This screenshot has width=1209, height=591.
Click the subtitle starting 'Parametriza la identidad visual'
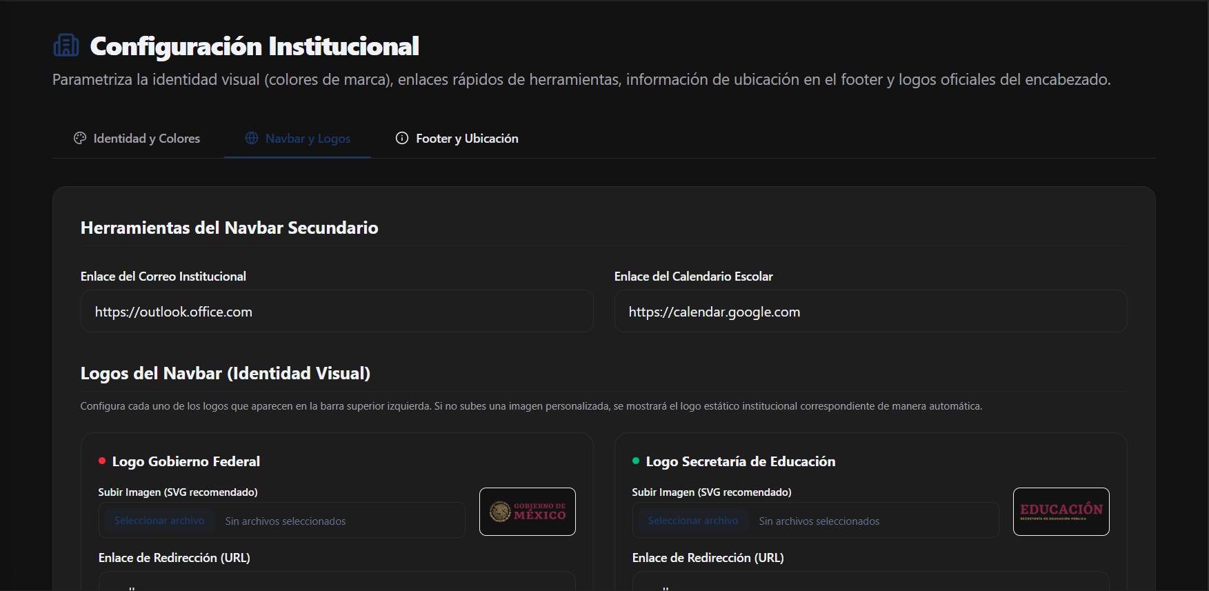581,80
